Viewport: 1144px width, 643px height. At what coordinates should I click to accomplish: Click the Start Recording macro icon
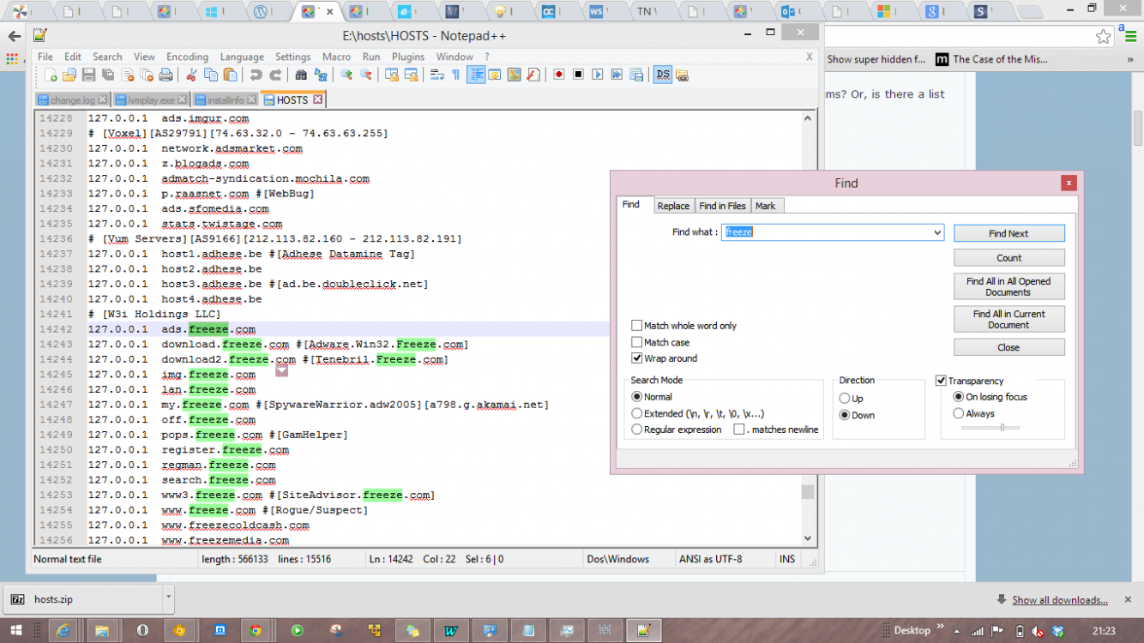pyautogui.click(x=559, y=75)
